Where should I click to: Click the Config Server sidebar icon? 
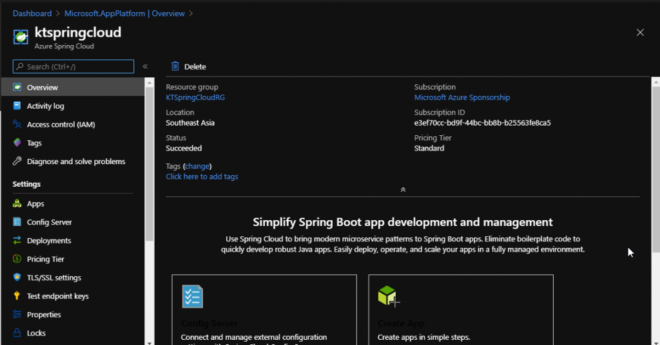coord(17,222)
